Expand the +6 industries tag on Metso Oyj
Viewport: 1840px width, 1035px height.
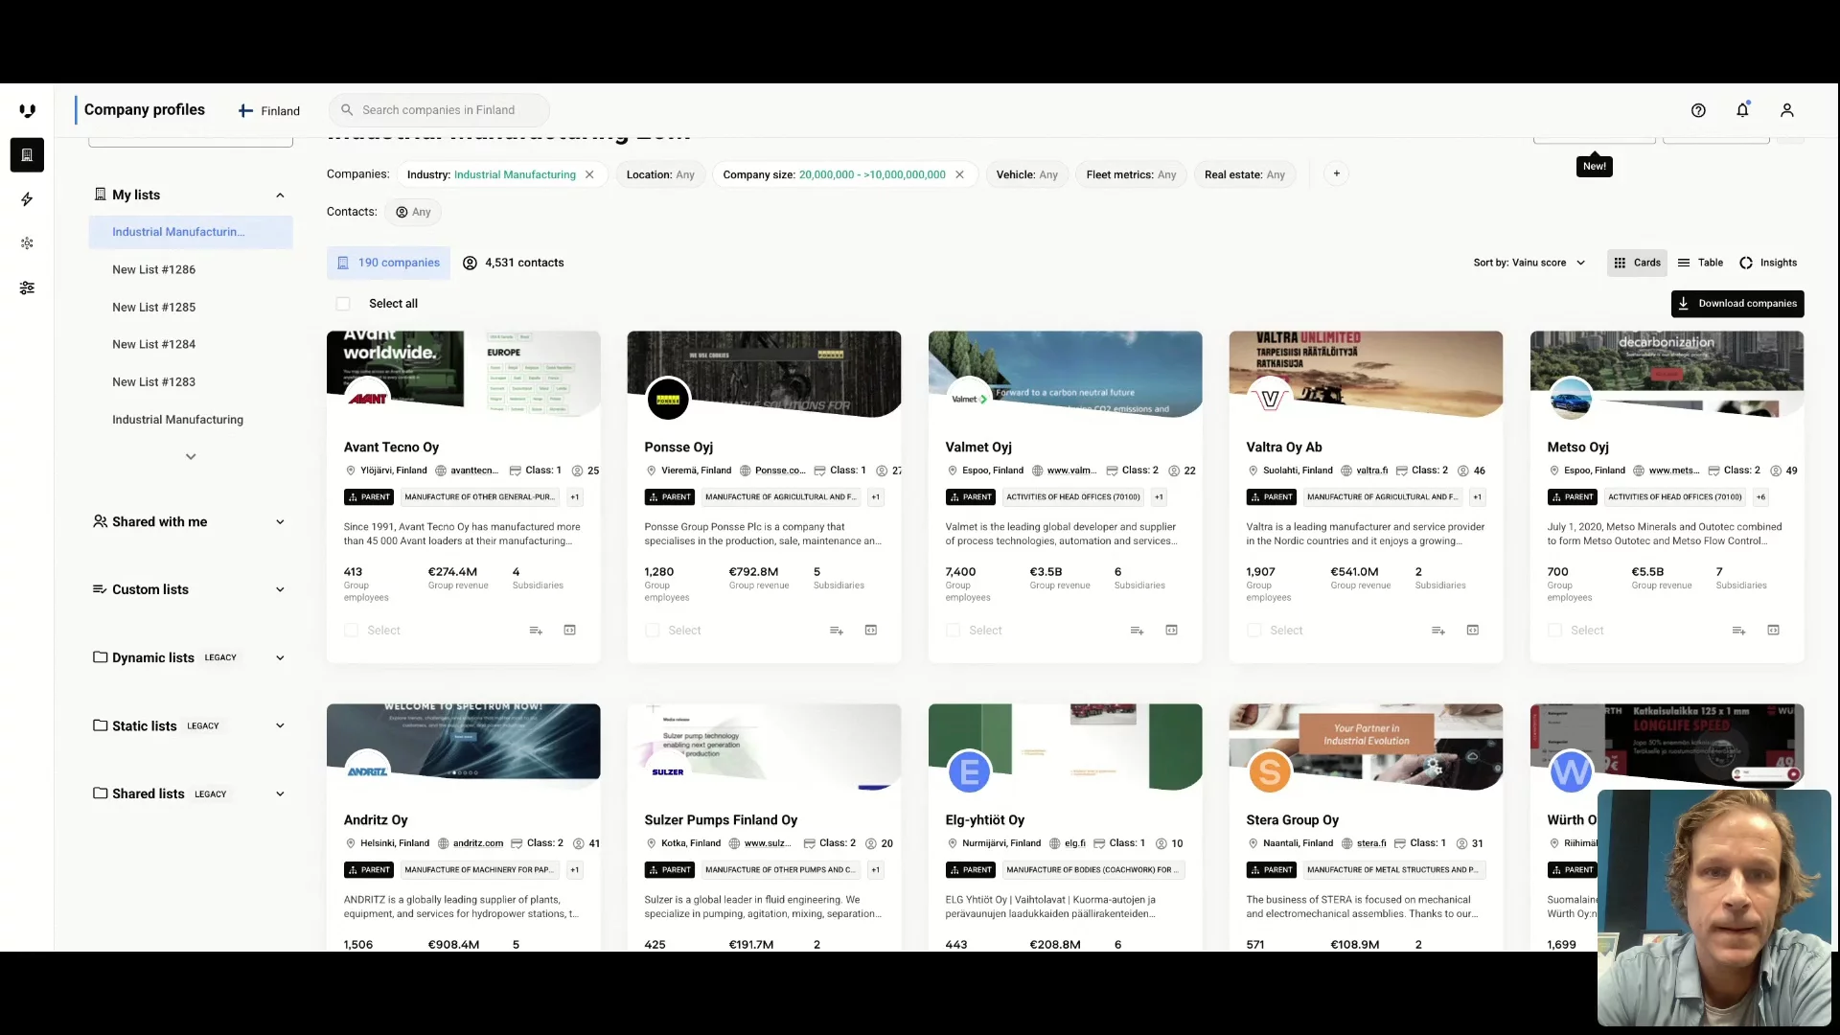(1760, 497)
